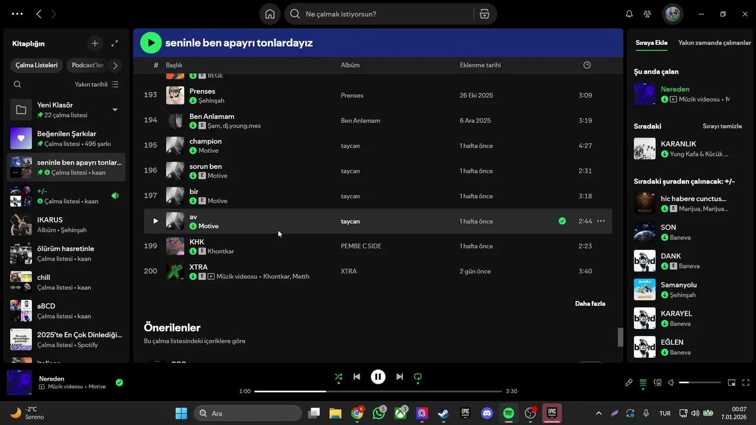Image resolution: width=756 pixels, height=425 pixels.
Task: Toggle the queue panel icon
Action: click(x=643, y=382)
